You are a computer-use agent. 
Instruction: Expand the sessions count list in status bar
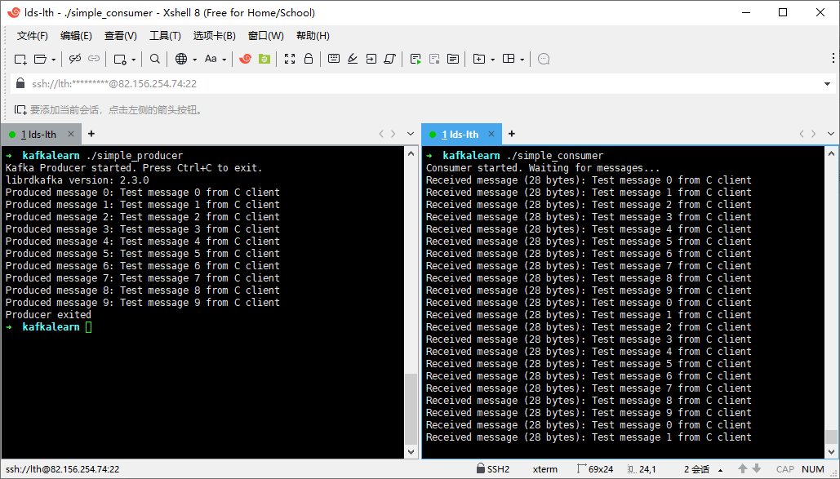(x=719, y=470)
